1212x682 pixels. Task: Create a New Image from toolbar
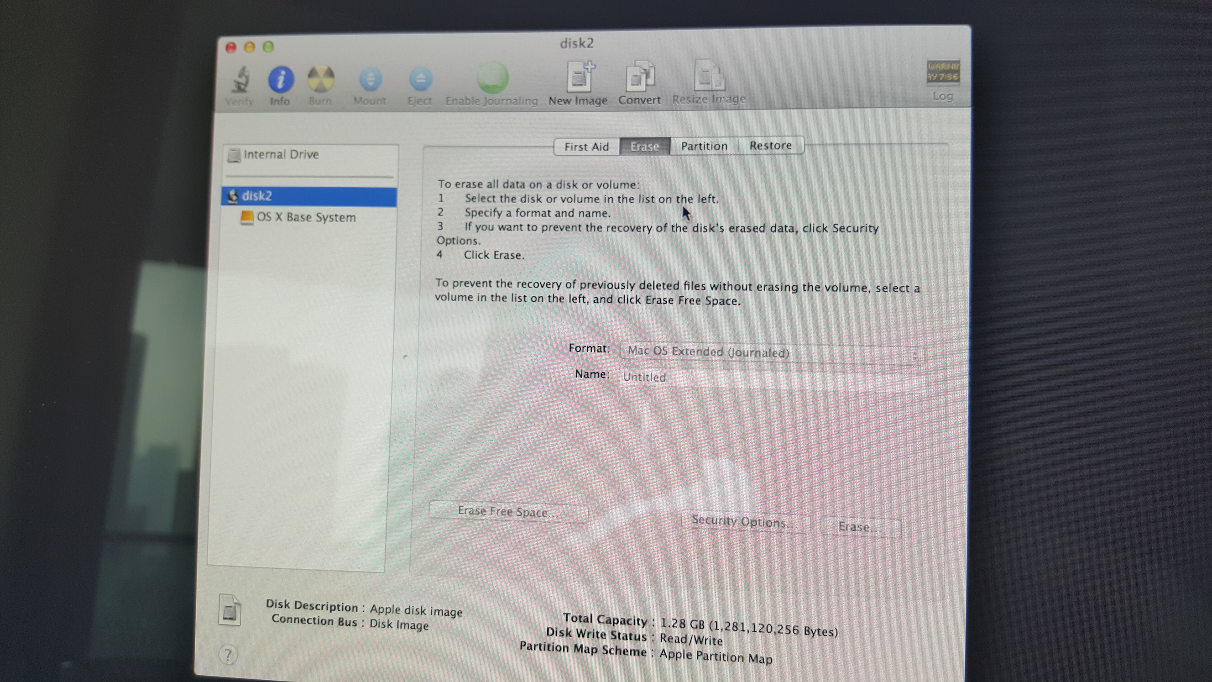[x=580, y=76]
